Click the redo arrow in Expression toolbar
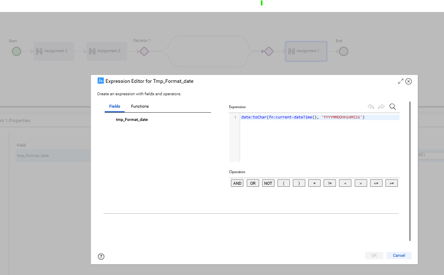This screenshot has width=444, height=275. click(x=381, y=107)
